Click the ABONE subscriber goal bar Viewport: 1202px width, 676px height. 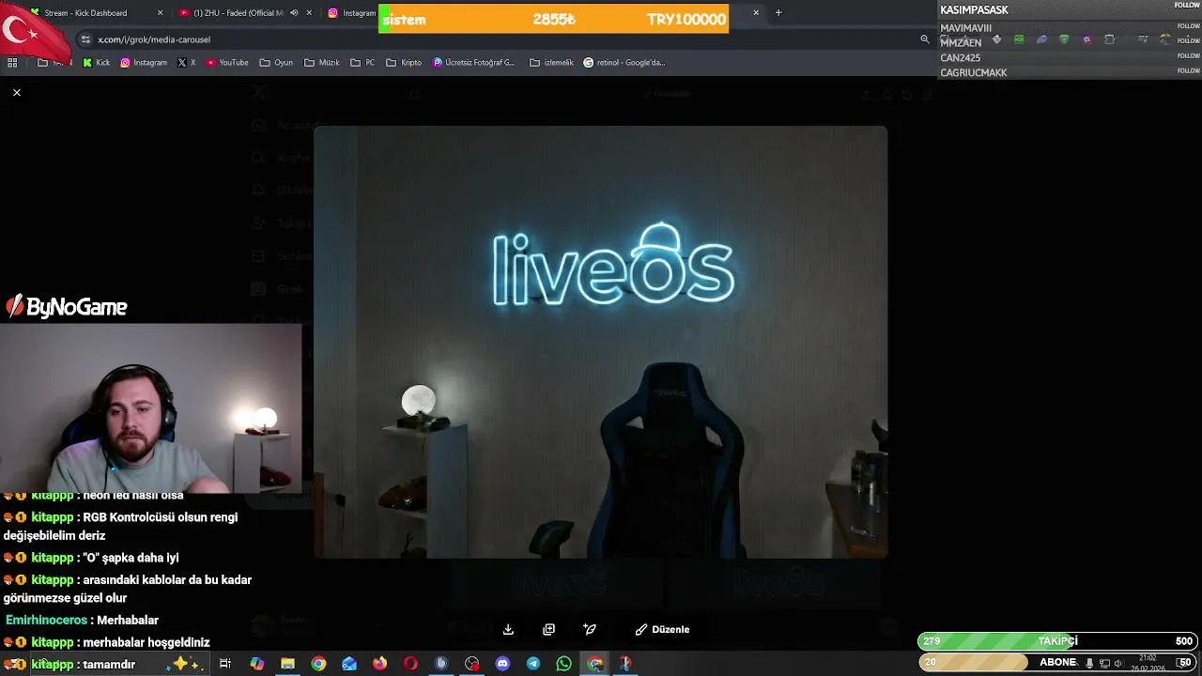(1058, 663)
